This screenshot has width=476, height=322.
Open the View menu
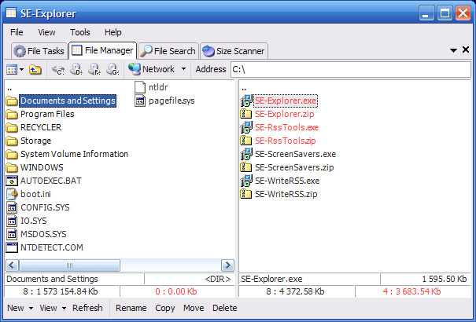[46, 32]
